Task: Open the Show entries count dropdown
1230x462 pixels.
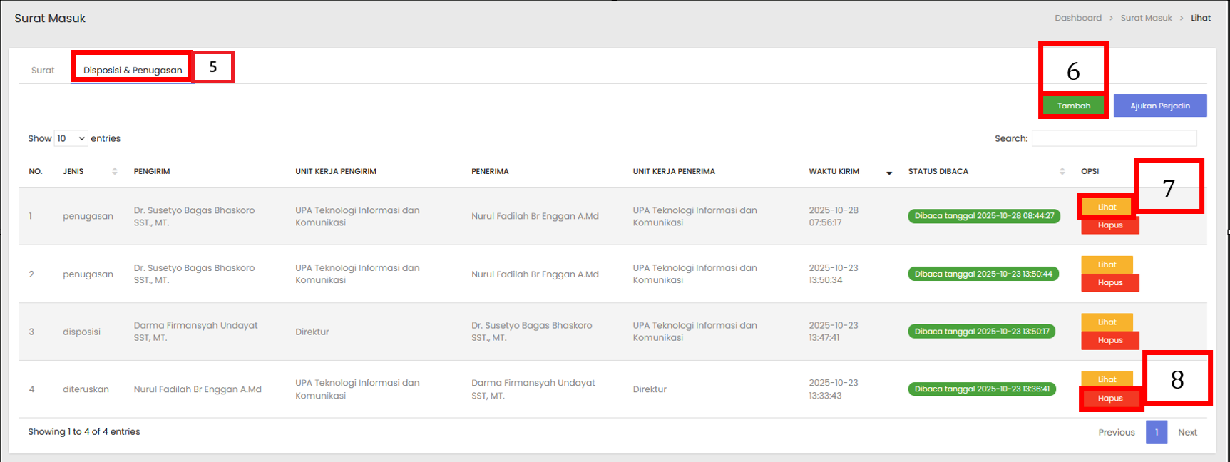Action: (x=71, y=138)
